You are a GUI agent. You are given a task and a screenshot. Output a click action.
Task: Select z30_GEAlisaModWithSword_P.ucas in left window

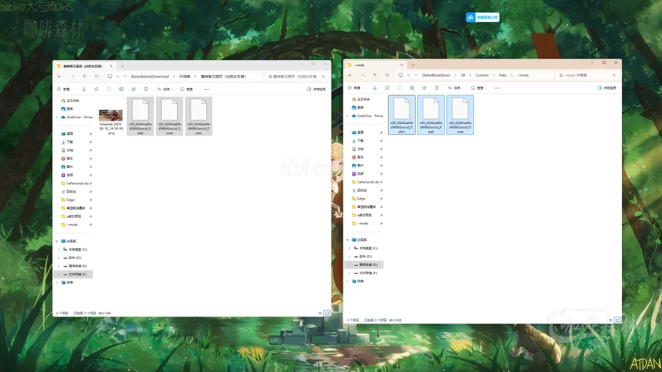tap(169, 116)
